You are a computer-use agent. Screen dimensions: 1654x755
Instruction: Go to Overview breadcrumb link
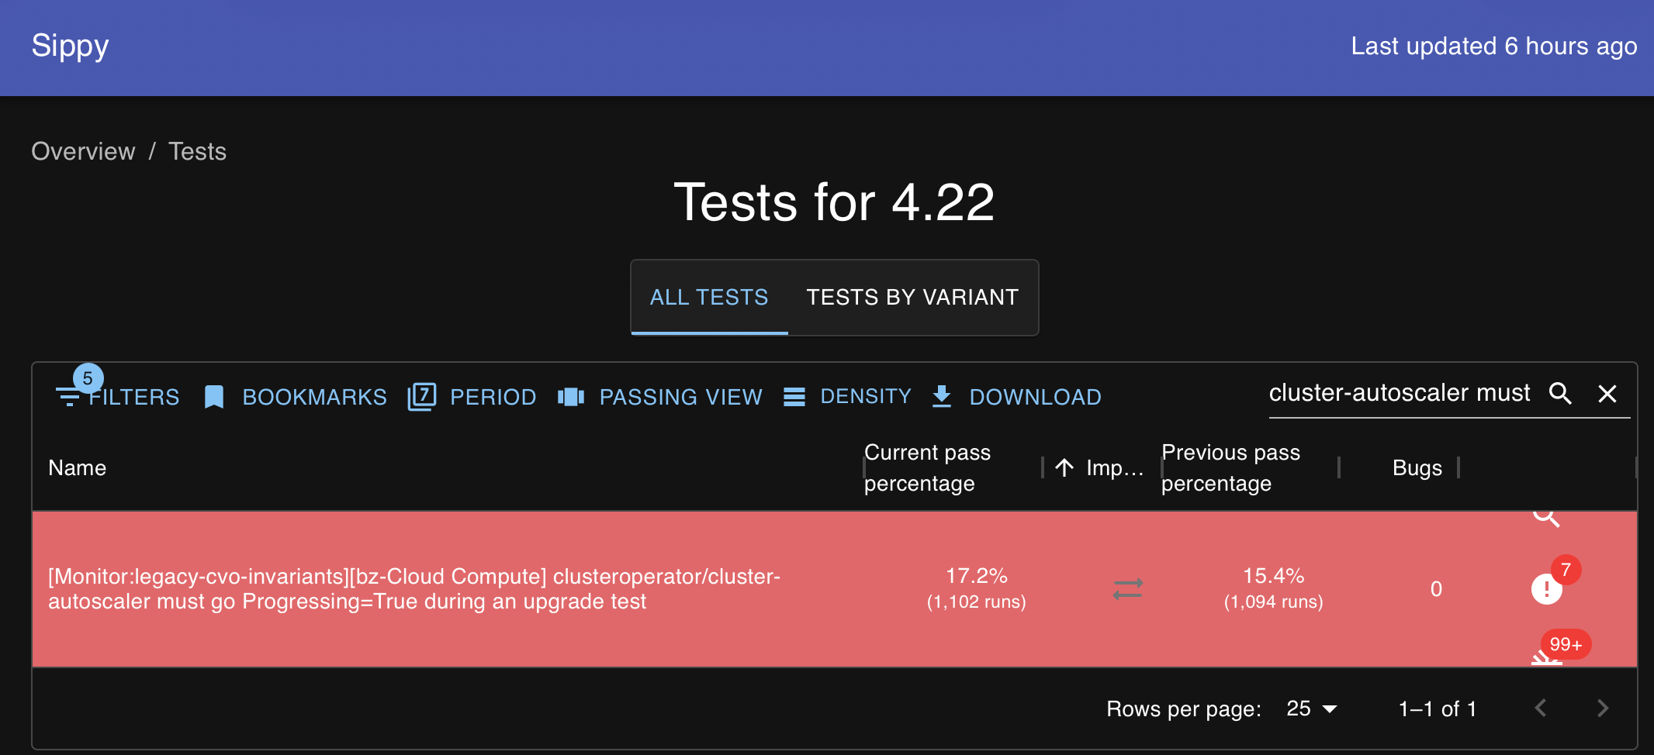point(83,151)
